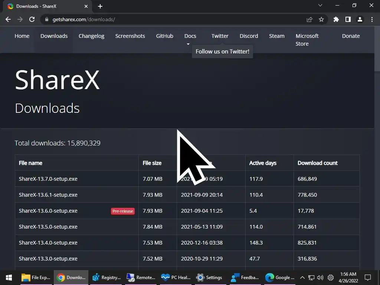Open the Extensions puzzle icon
Image resolution: width=380 pixels, height=285 pixels.
pos(336,19)
